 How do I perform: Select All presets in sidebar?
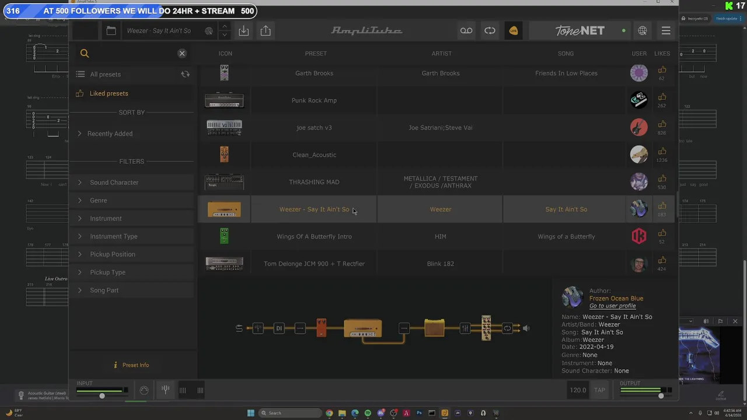click(x=106, y=75)
